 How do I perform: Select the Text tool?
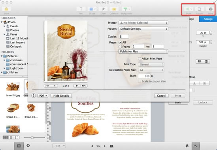point(81,9)
